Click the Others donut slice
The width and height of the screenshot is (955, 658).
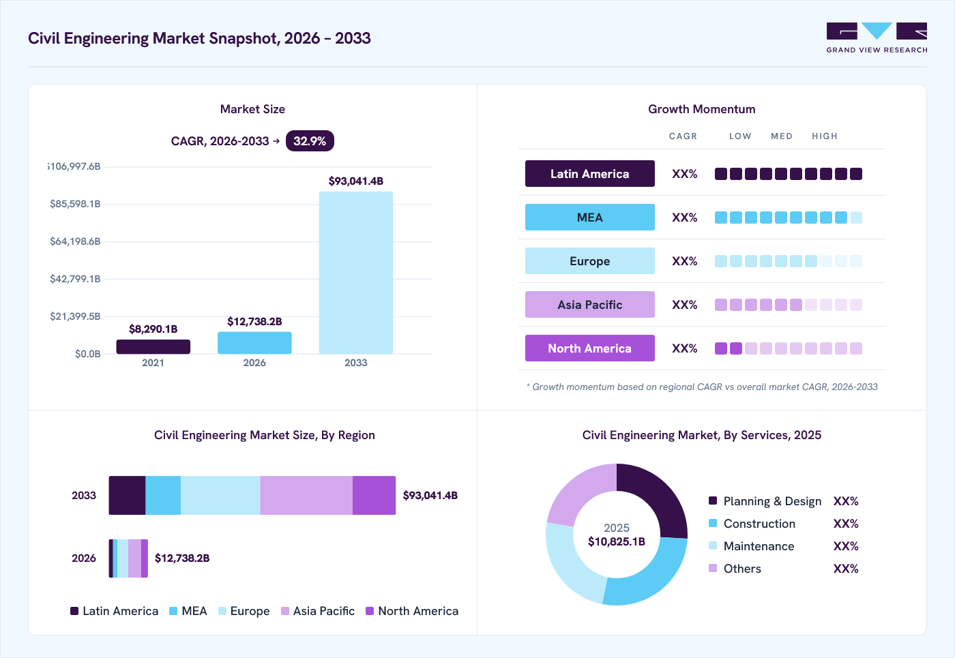(x=578, y=490)
